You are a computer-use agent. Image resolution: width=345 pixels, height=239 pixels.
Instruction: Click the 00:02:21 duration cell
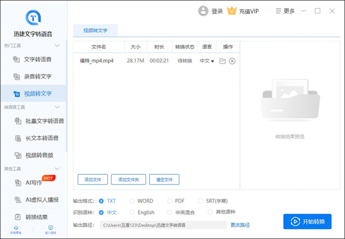point(160,61)
